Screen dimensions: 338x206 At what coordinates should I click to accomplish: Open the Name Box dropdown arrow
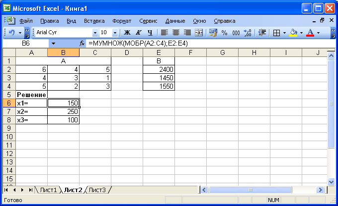tap(53, 44)
